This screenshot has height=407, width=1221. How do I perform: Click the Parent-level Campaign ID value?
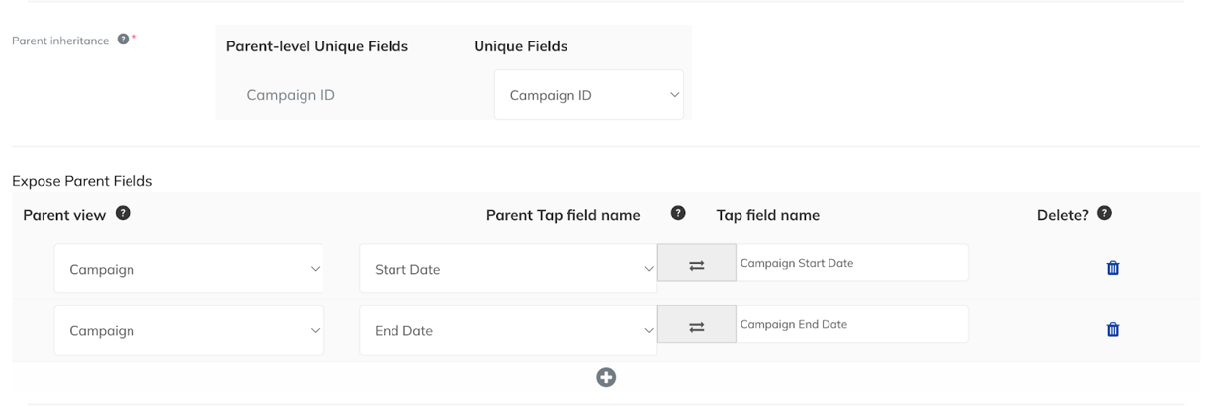pos(291,95)
